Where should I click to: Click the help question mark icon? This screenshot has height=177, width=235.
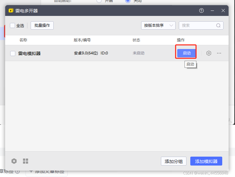point(201,11)
